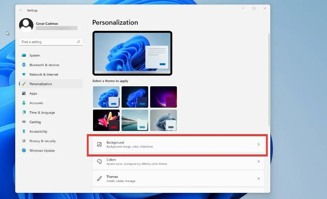Select Personalization in the sidebar
The height and width of the screenshot is (199, 327).
[41, 84]
